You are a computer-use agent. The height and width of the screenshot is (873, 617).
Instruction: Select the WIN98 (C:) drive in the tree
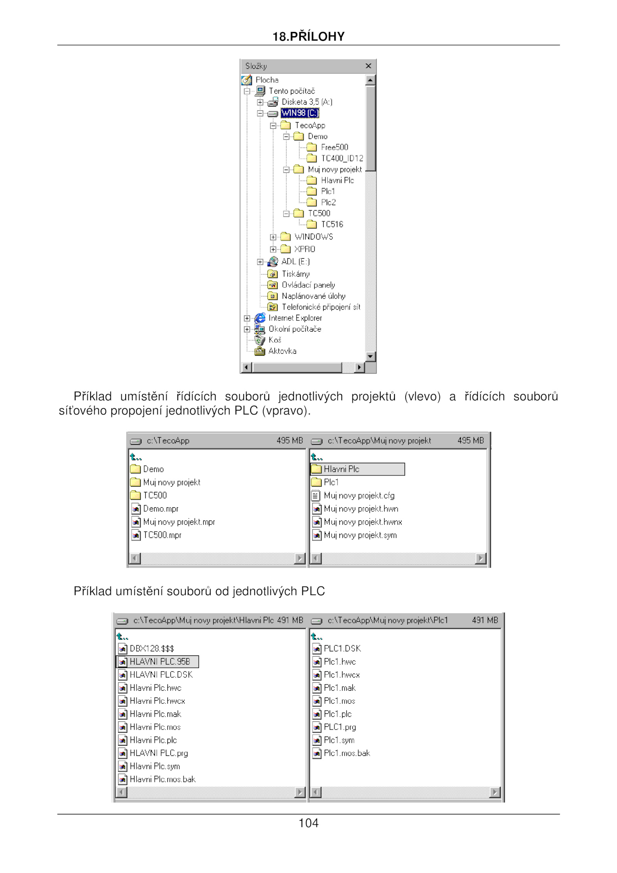(300, 113)
